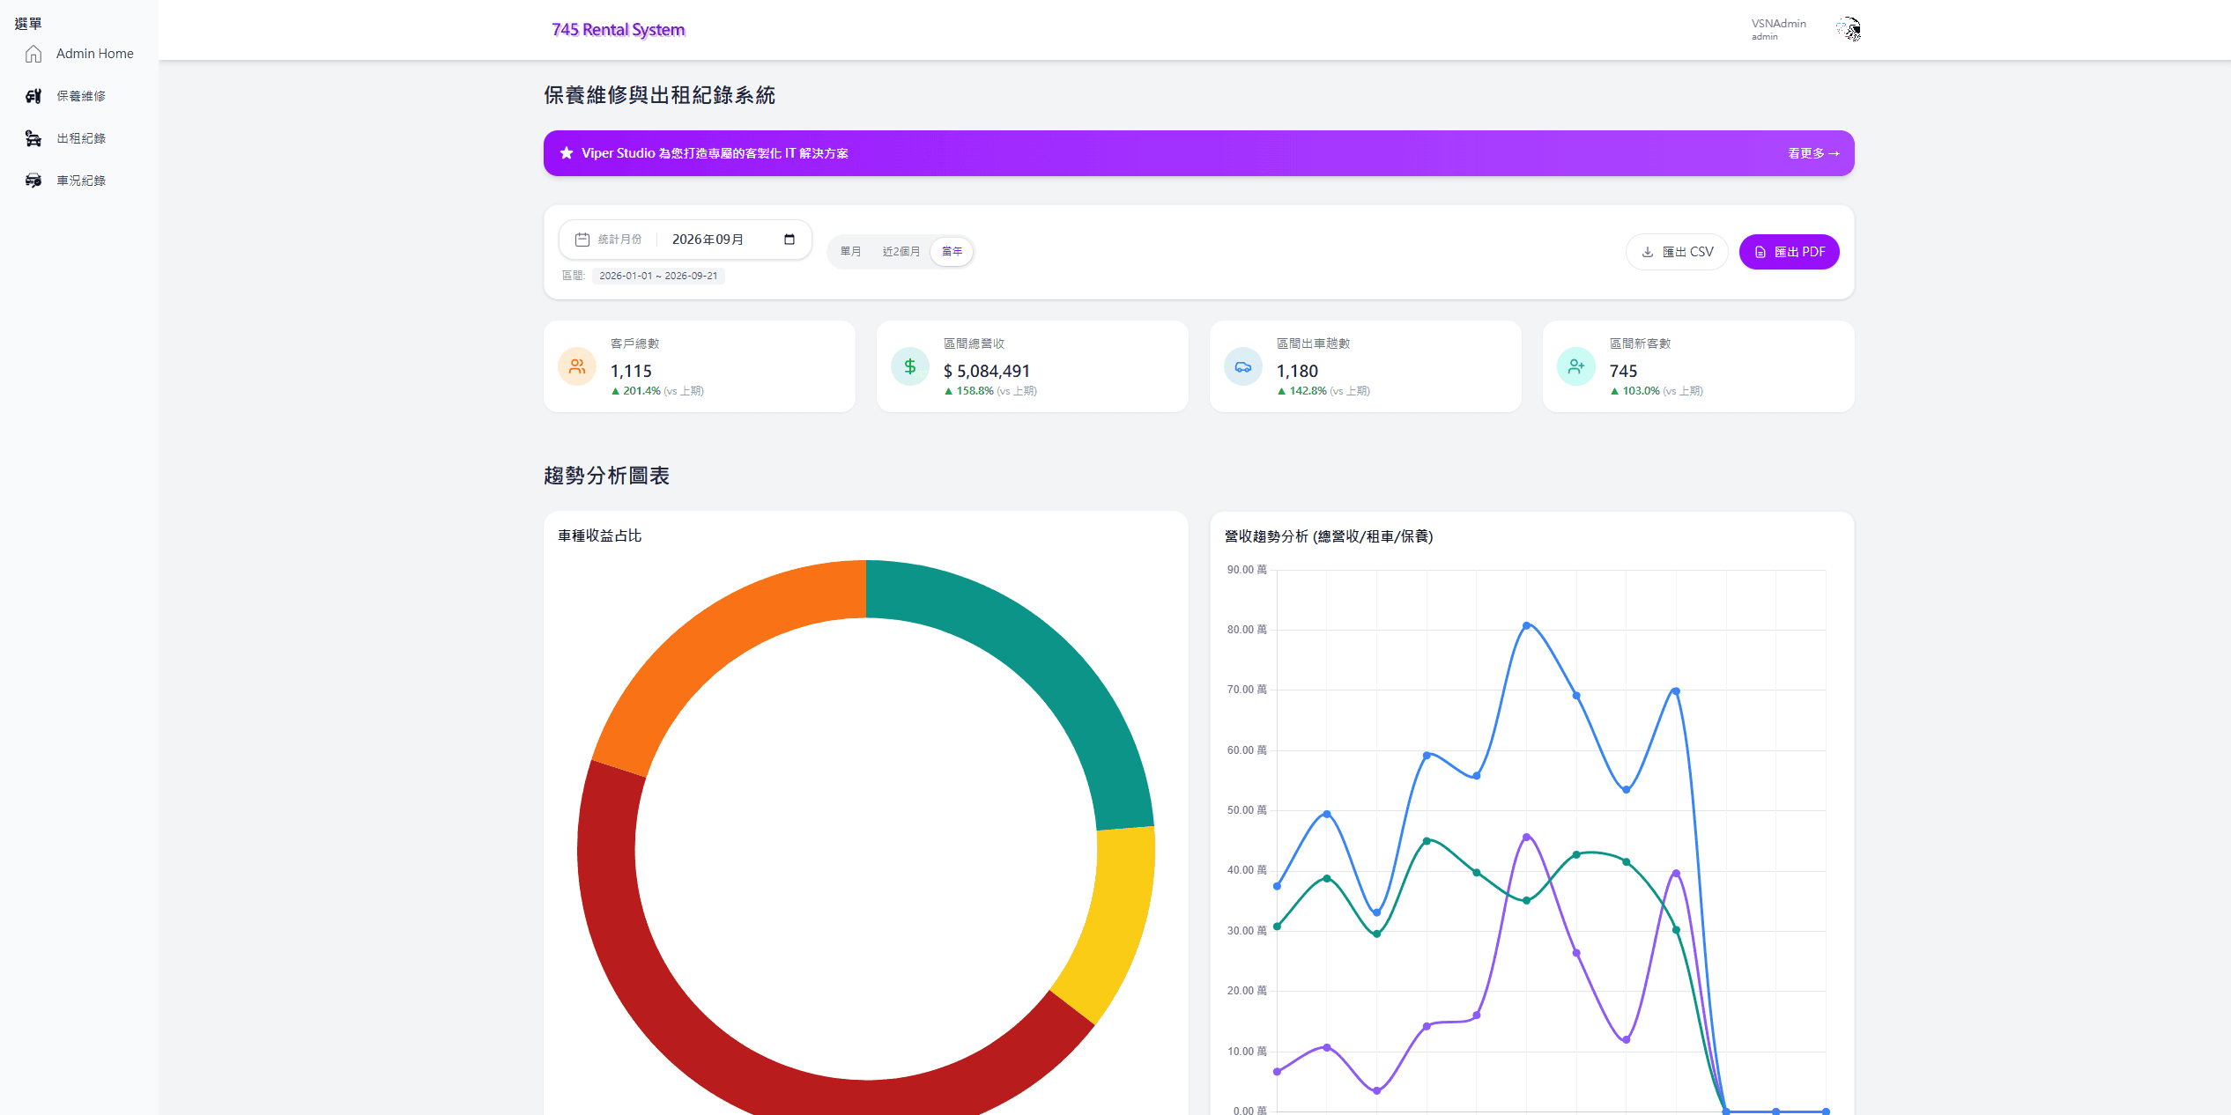The width and height of the screenshot is (2231, 1115).
Task: Click the 區間總營收 dollar icon
Action: tap(910, 366)
